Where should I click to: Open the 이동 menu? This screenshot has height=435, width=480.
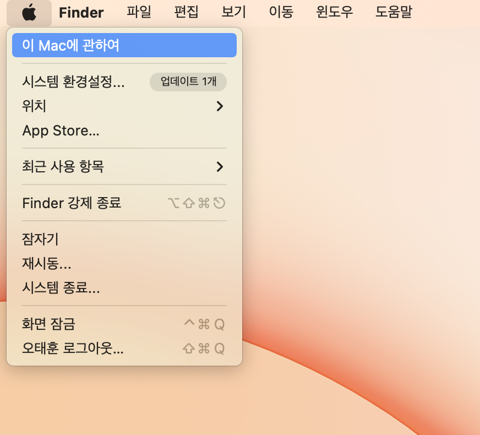tap(281, 12)
